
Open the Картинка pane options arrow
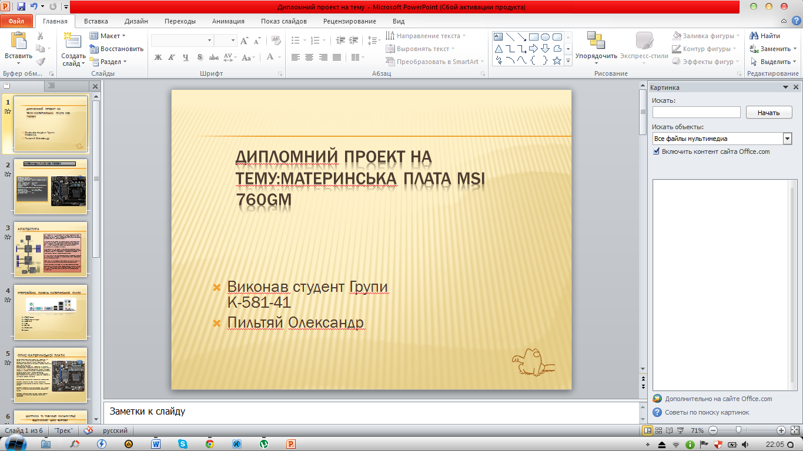(786, 87)
